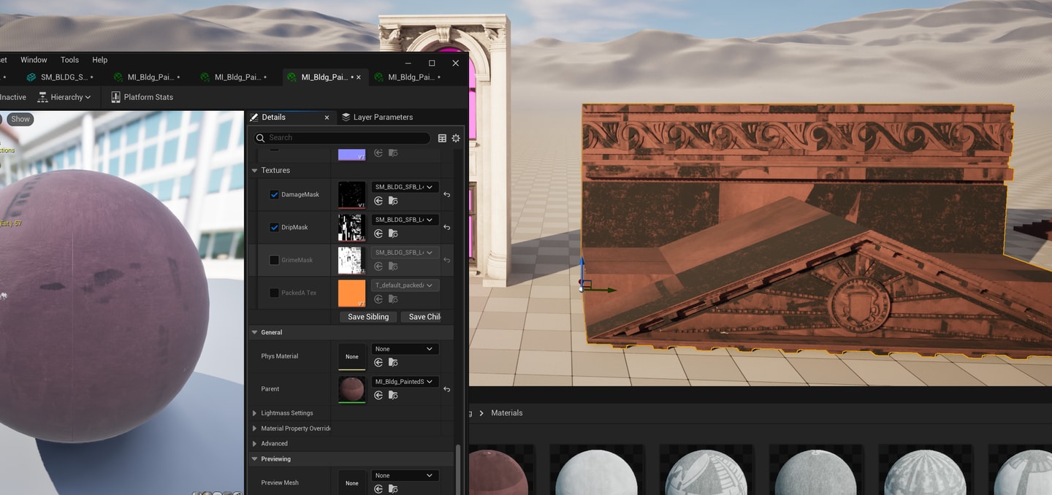The image size is (1052, 495).
Task: Open the Materials folder breadcrumb
Action: (507, 413)
